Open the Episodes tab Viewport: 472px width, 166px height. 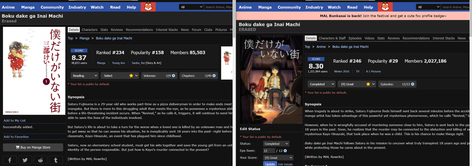click(355, 38)
